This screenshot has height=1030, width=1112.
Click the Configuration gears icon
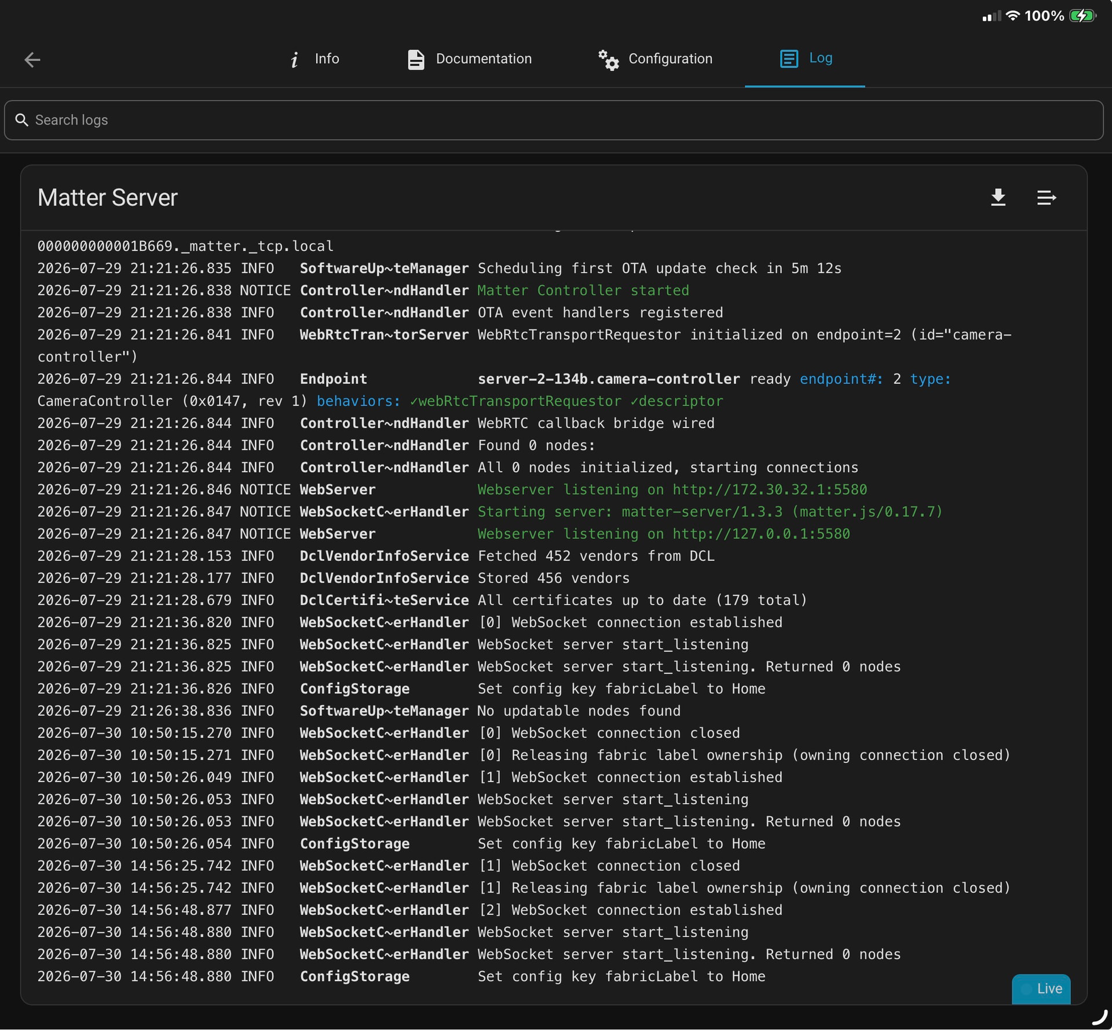(609, 59)
